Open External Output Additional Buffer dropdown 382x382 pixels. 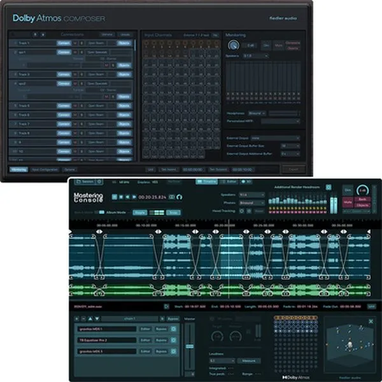[290, 154]
